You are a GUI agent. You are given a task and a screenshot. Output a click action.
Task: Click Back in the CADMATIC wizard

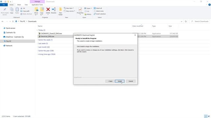pos(110,81)
